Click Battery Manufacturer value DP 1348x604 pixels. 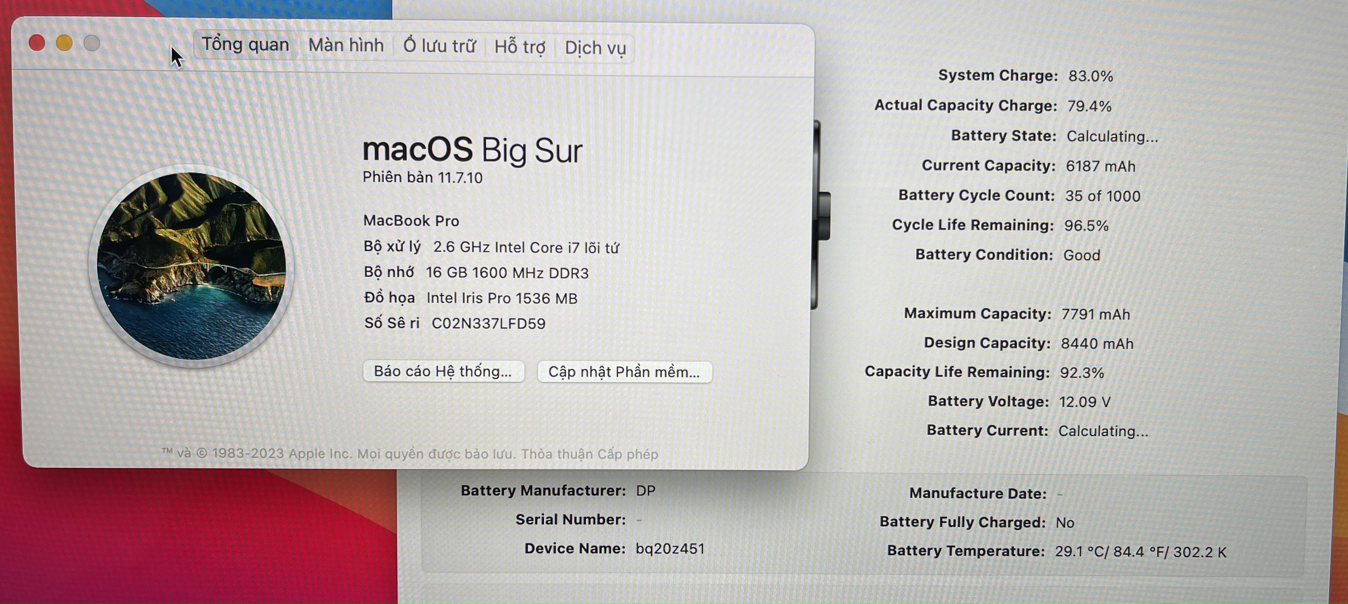[646, 491]
